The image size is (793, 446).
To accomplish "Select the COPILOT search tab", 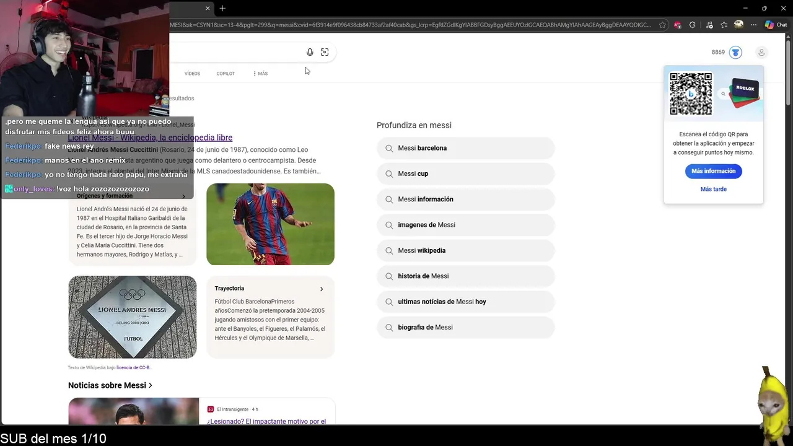I will [x=226, y=73].
